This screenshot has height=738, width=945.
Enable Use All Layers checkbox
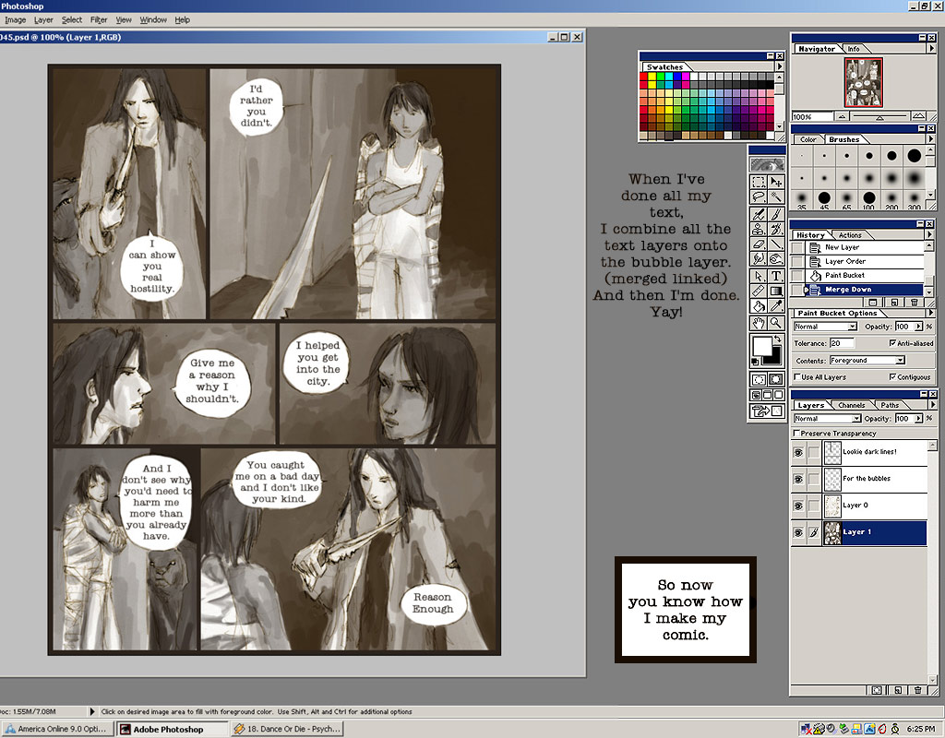797,376
